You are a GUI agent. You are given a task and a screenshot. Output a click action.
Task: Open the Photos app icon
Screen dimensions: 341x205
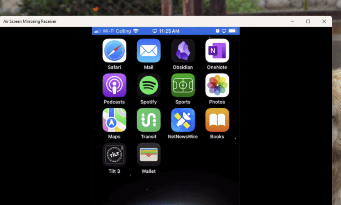click(x=217, y=85)
